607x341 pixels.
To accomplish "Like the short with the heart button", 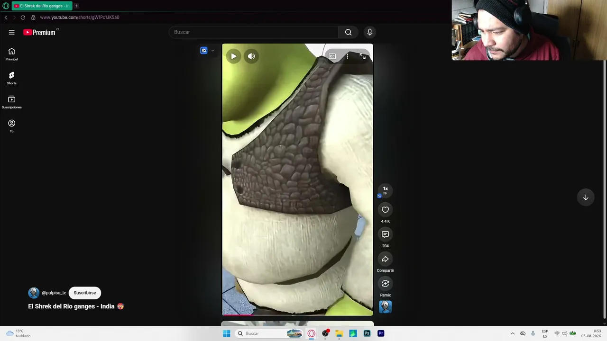I will [386, 210].
